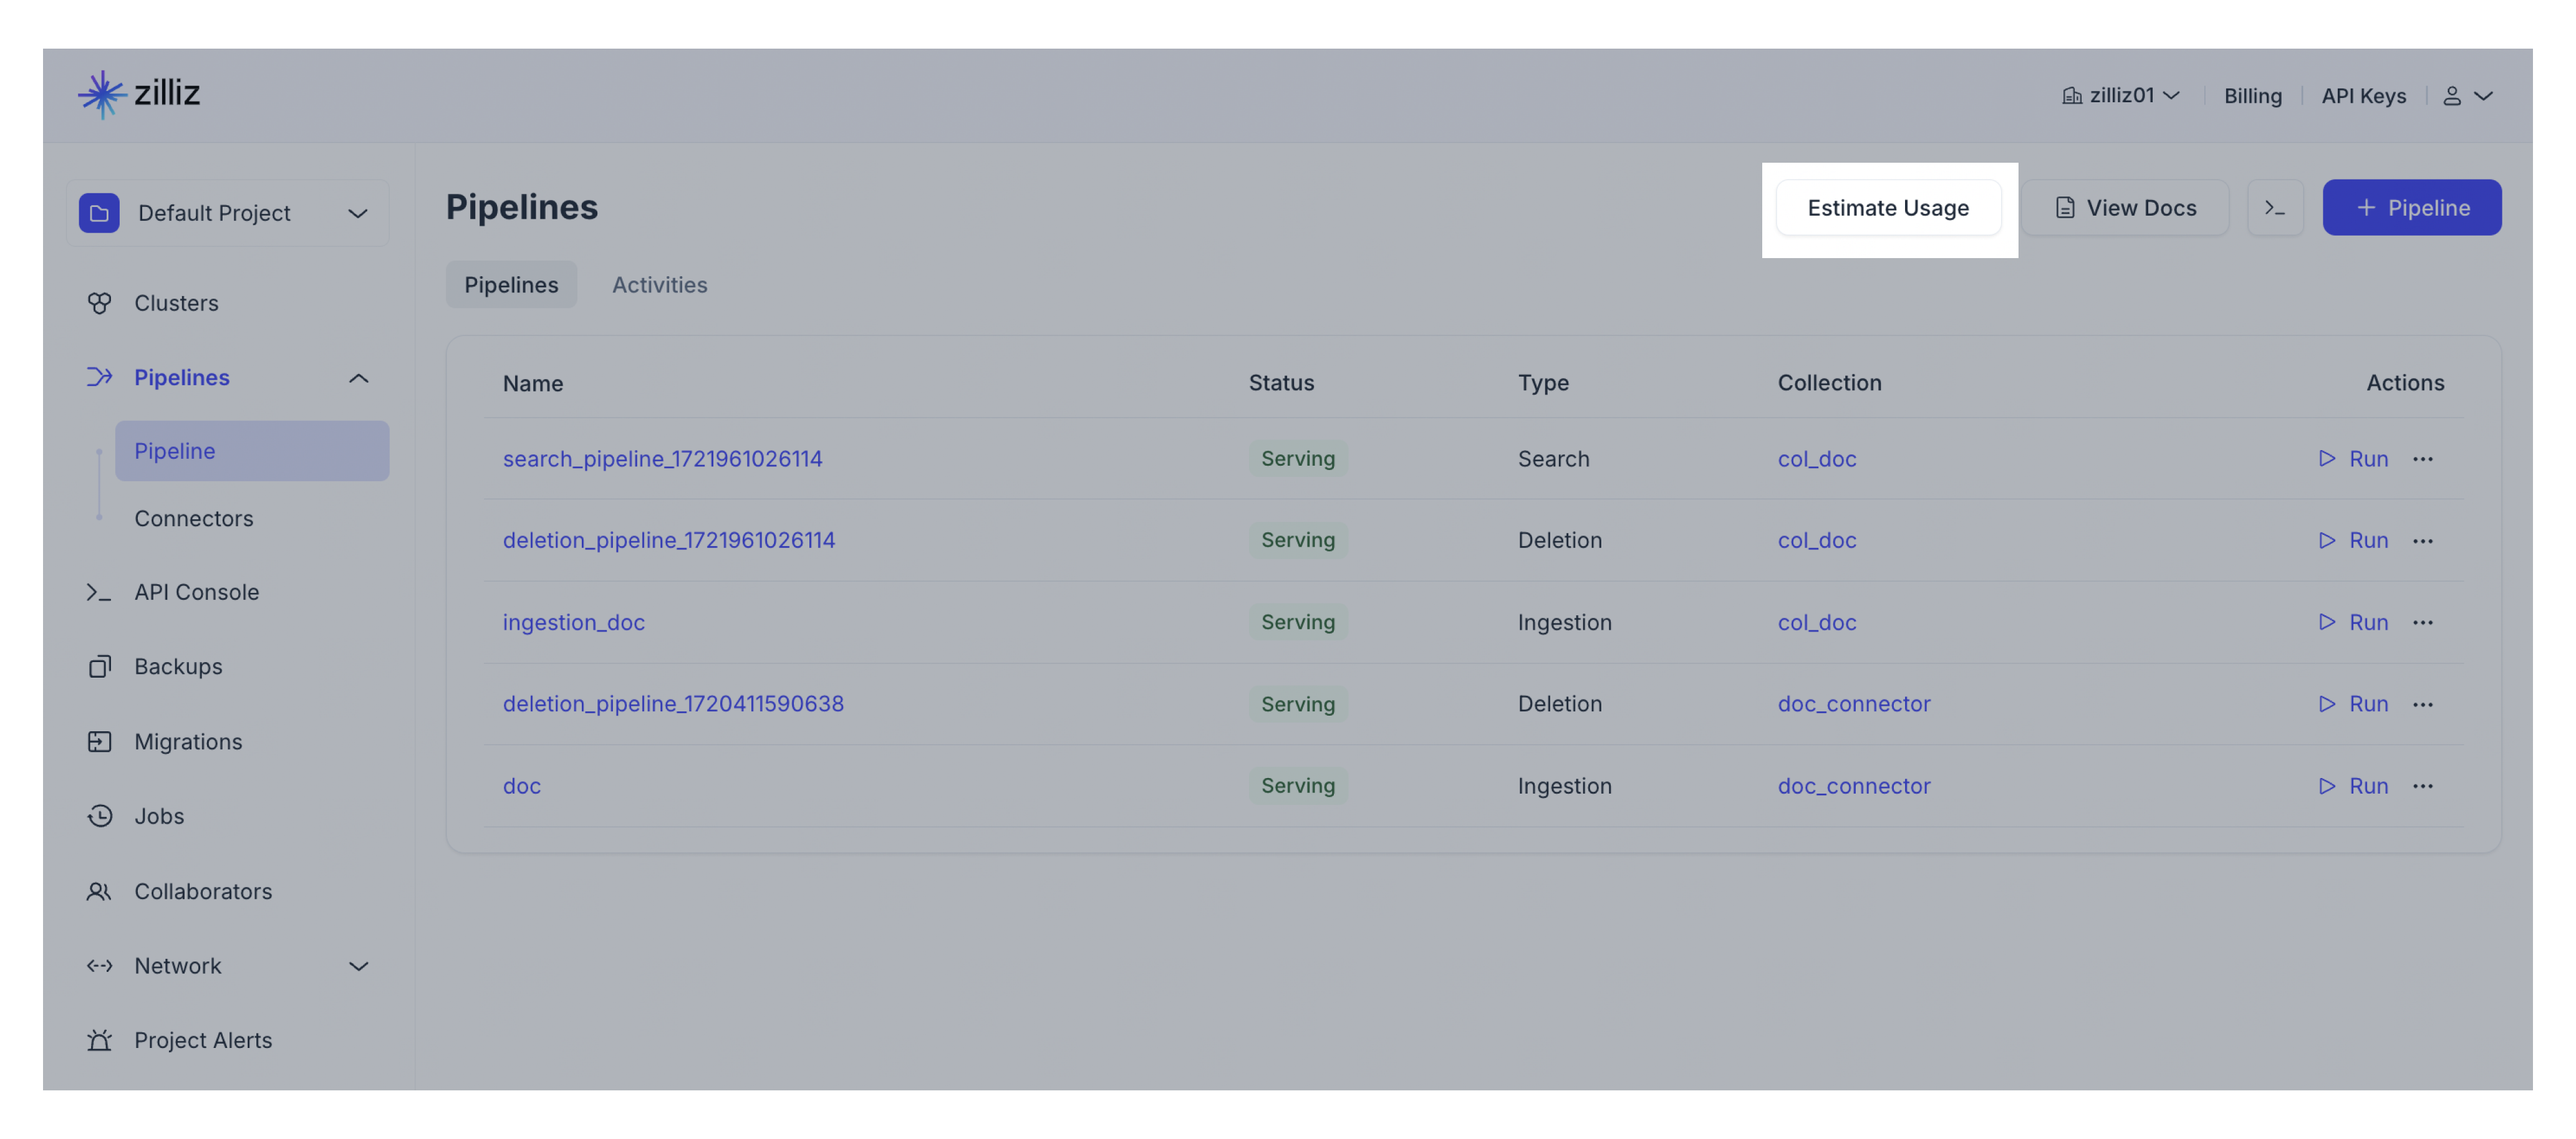Open the zilliz01 organization dropdown

click(2121, 95)
